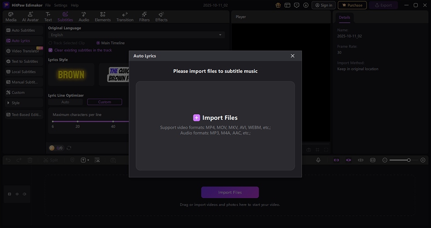Switch to the Transition tab
The height and width of the screenshot is (228, 431).
click(x=125, y=17)
